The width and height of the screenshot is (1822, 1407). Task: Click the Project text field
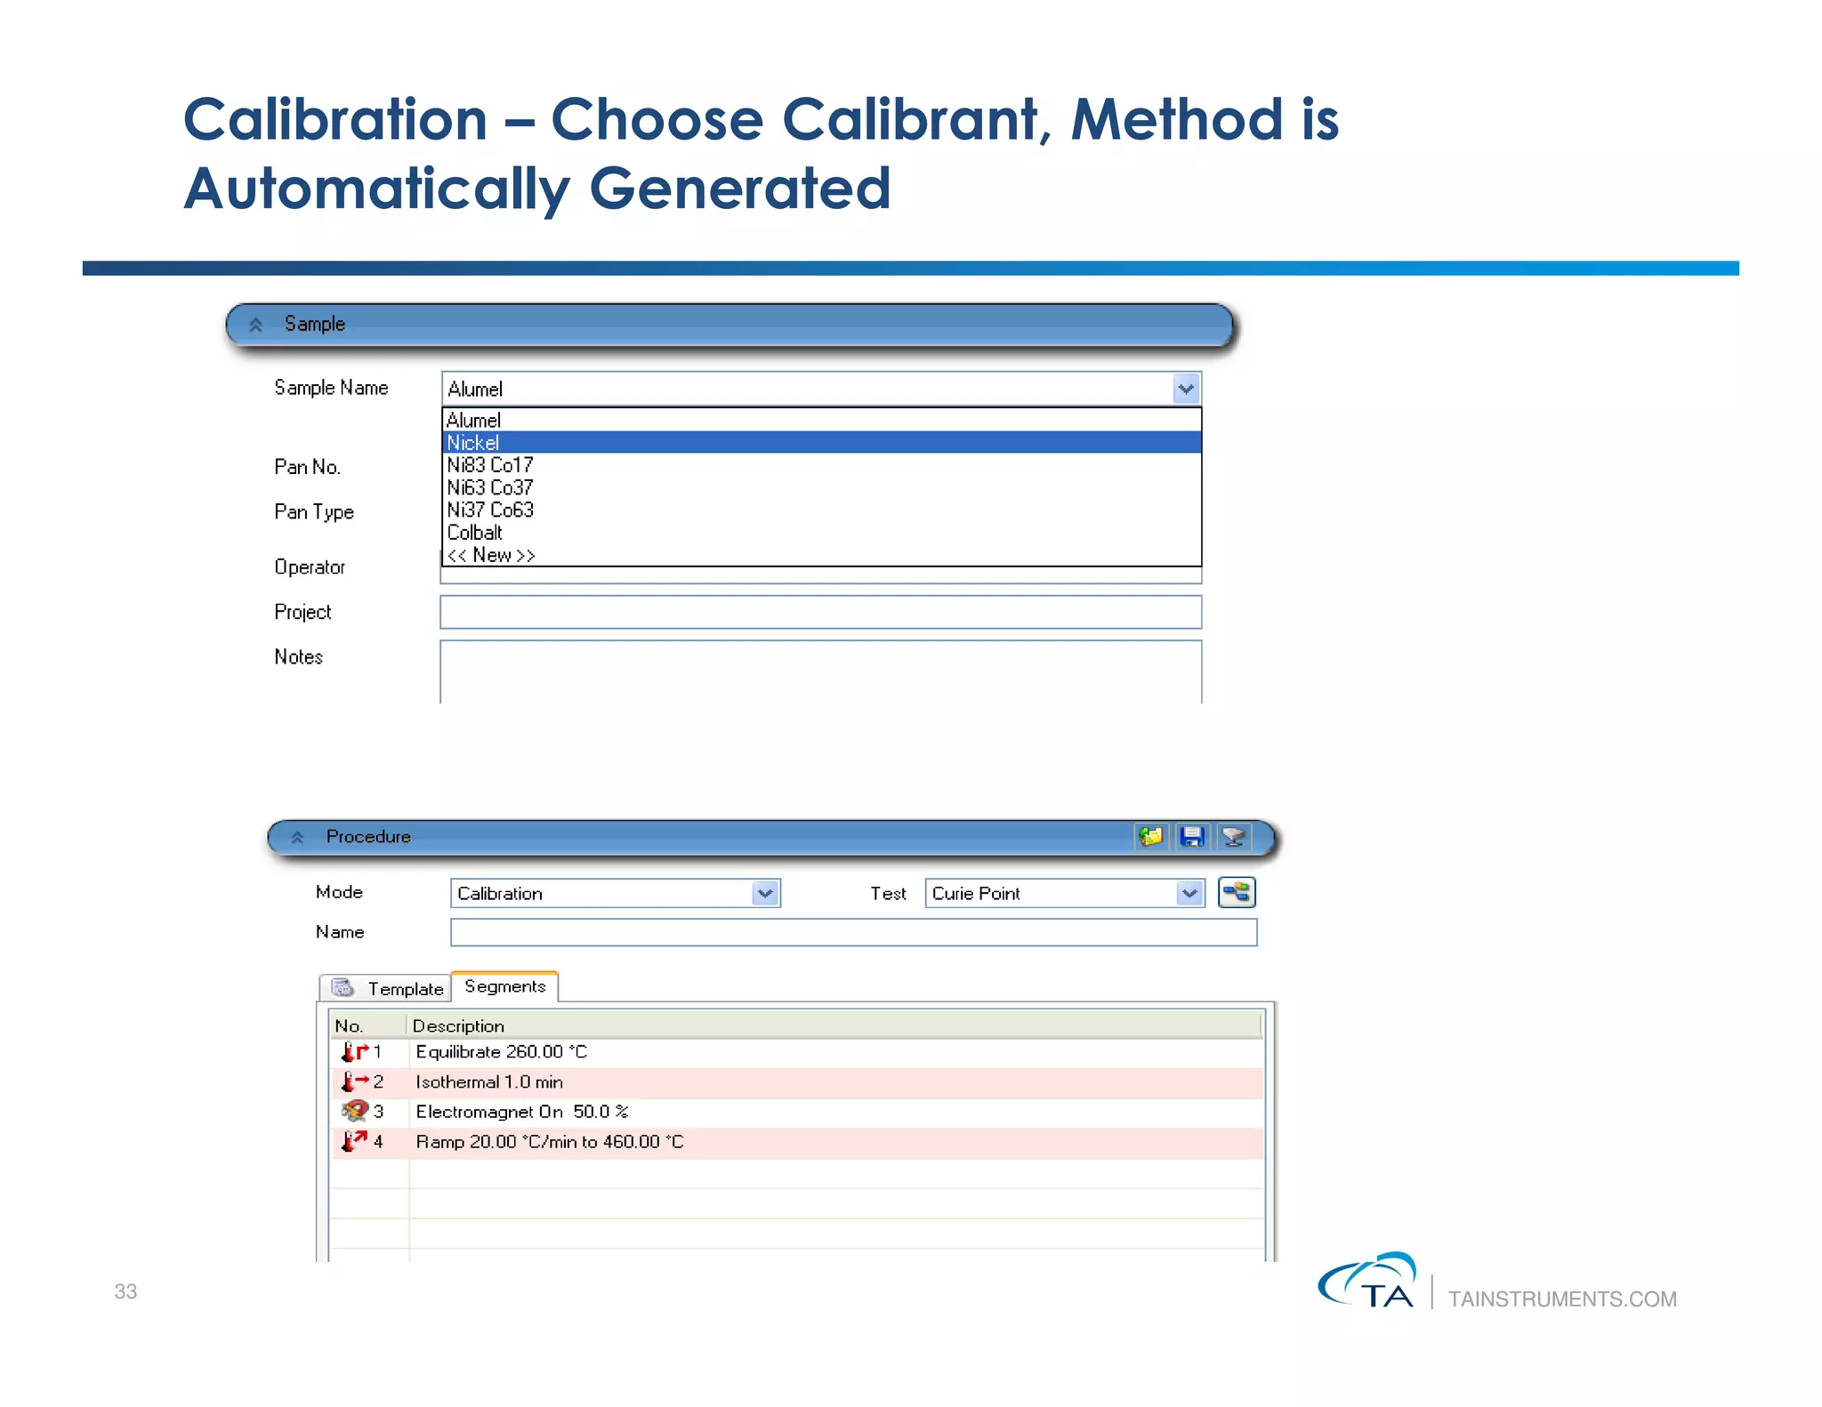[x=820, y=612]
